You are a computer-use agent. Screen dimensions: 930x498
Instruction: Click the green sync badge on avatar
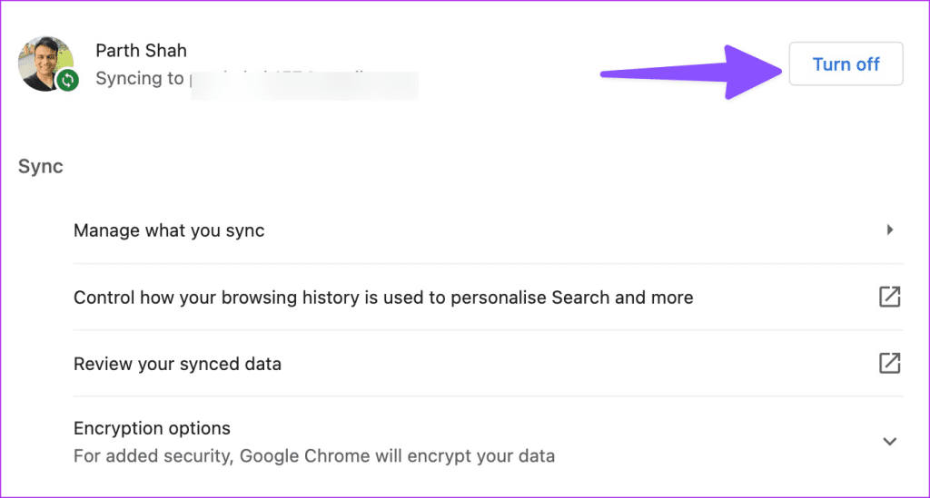point(67,80)
